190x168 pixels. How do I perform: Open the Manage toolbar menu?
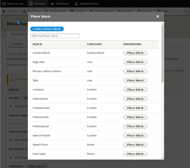pos(38,4)
